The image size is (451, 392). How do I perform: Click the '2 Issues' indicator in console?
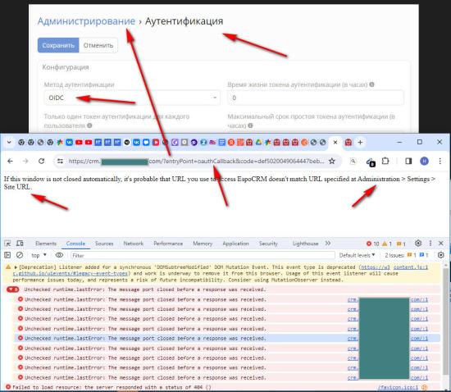407,255
